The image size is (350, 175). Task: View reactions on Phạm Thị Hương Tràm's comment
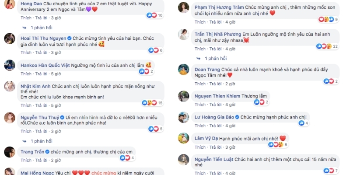point(329,19)
